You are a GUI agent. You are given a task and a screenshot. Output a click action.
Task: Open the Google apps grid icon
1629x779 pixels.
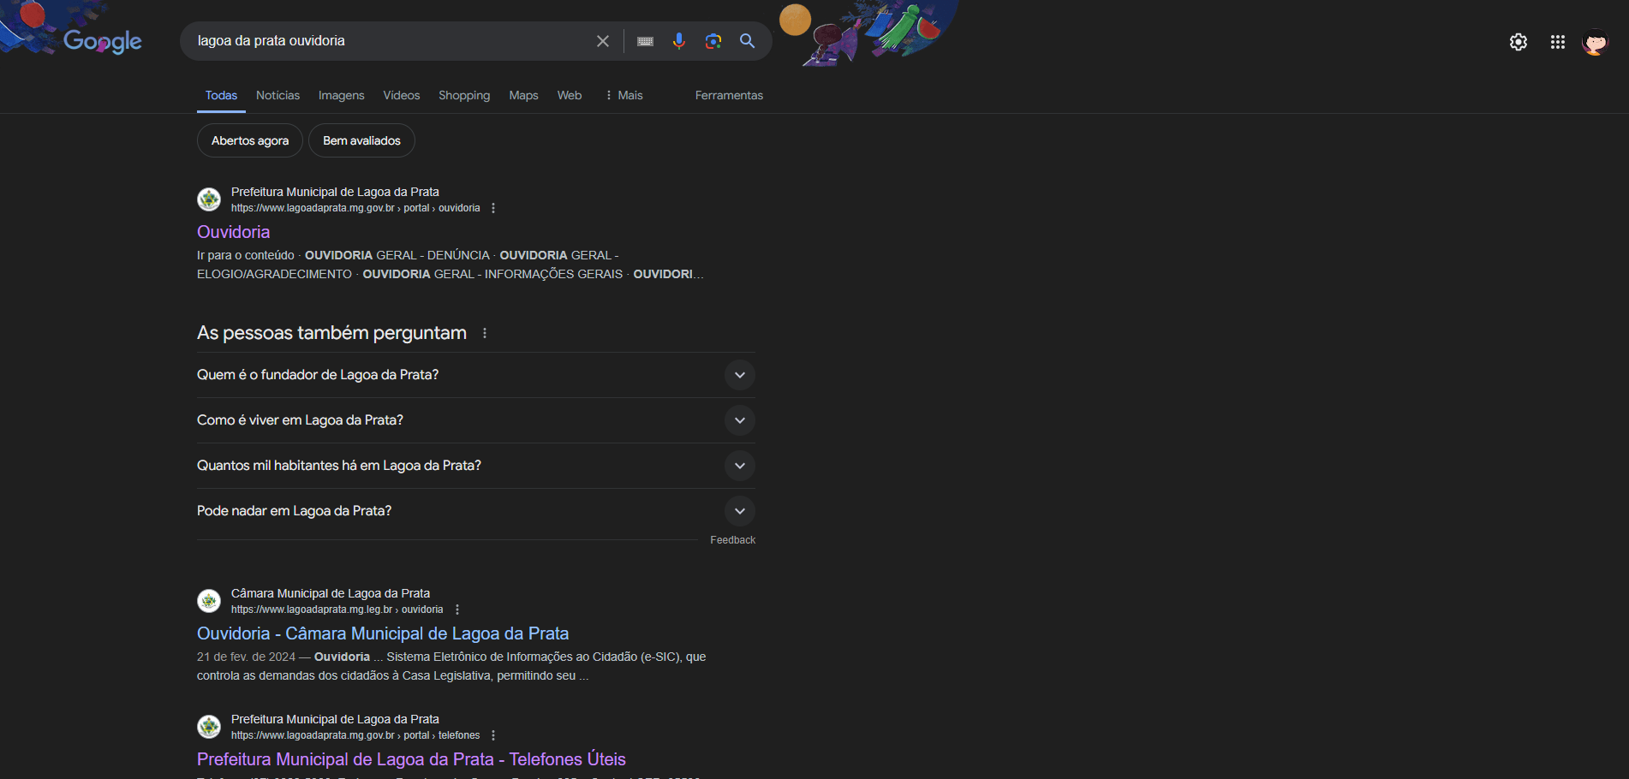pyautogui.click(x=1558, y=42)
